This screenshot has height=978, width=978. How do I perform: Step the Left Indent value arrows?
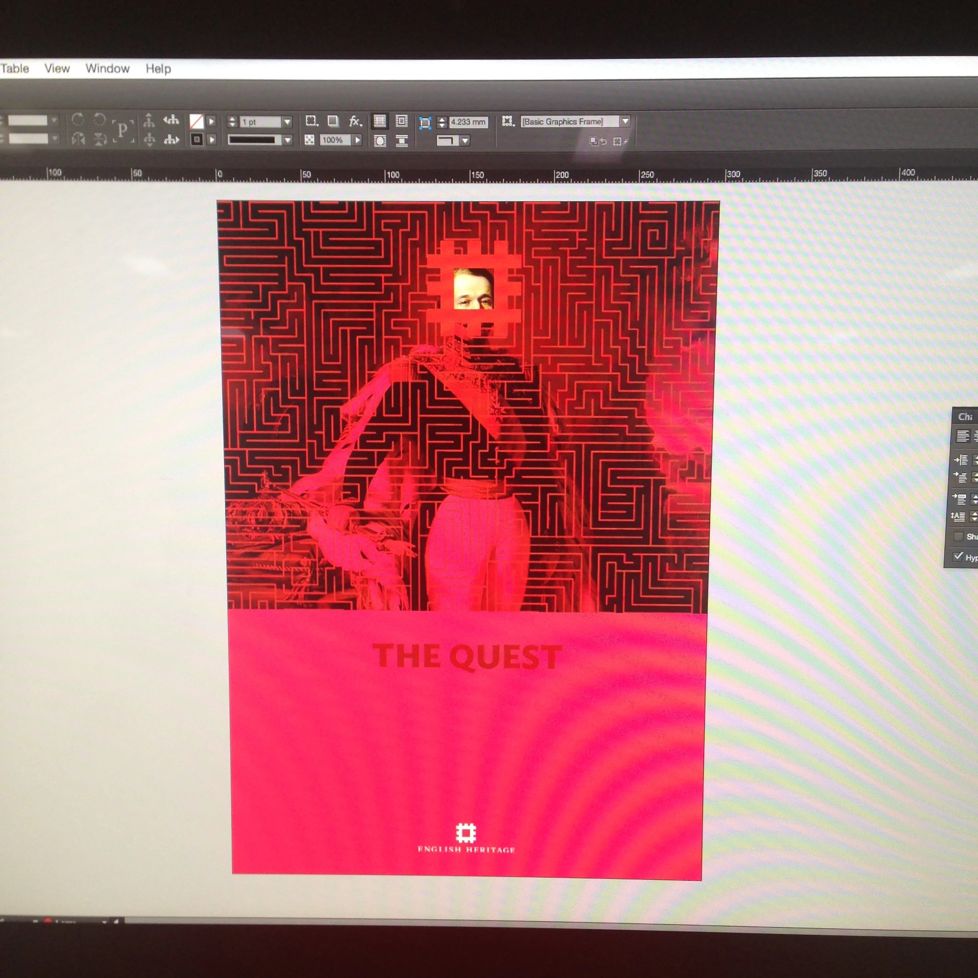coord(974,460)
